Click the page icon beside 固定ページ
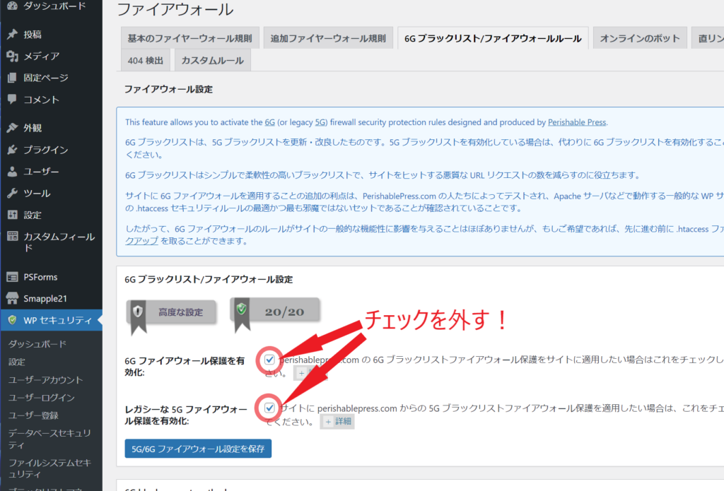This screenshot has height=491, width=724. pos(12,78)
